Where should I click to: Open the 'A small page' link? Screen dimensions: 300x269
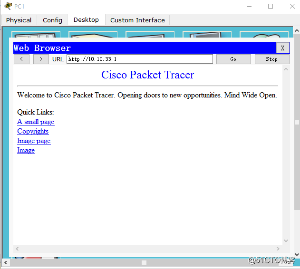coord(36,122)
